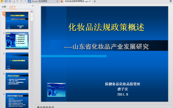Select slide 3 thumbnail
This screenshot has height=108, width=173.
pos(17,61)
